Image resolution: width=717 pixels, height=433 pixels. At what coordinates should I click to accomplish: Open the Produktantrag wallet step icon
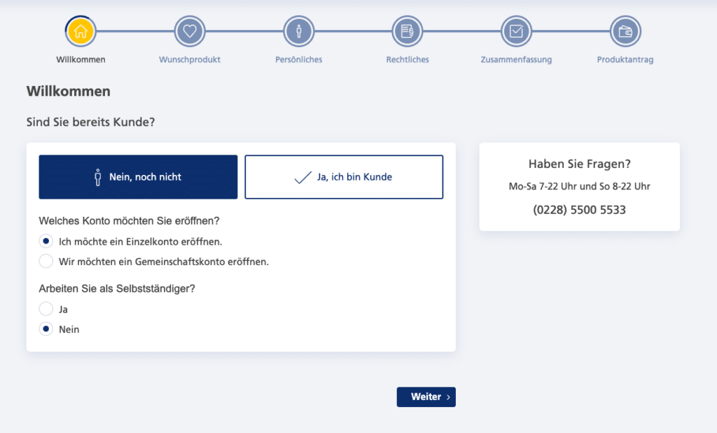pos(625,31)
